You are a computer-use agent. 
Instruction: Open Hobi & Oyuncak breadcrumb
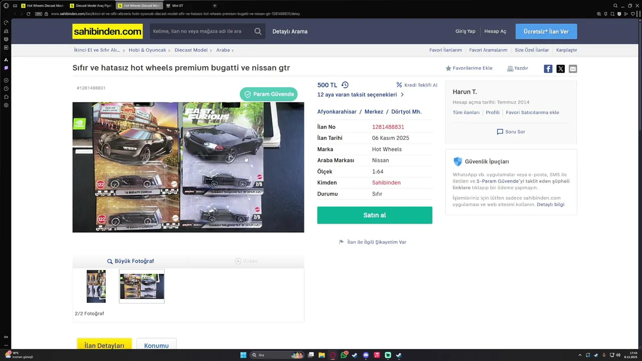(x=147, y=50)
